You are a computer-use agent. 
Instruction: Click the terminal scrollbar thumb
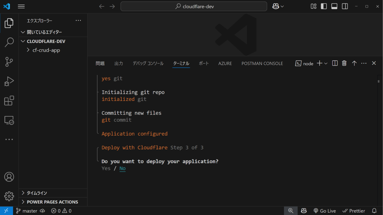coord(379,81)
